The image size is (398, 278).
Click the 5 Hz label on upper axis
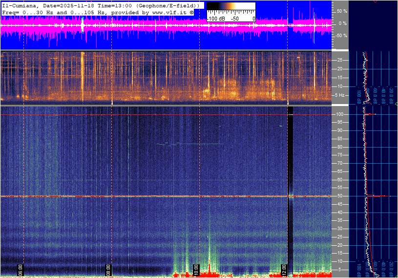[x=341, y=95]
